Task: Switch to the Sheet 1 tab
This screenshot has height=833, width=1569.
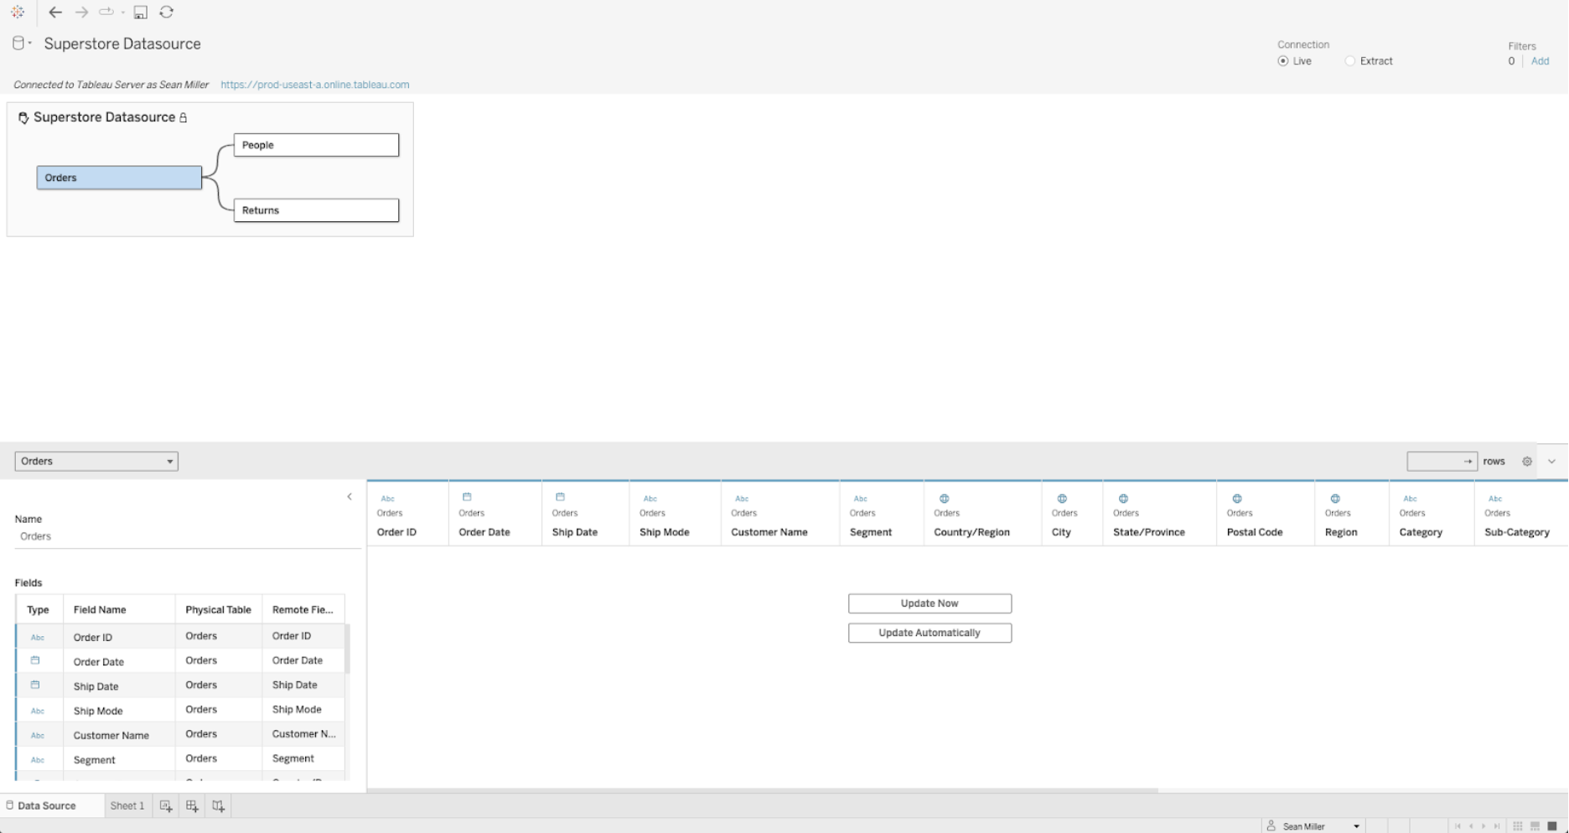Action: 127,806
